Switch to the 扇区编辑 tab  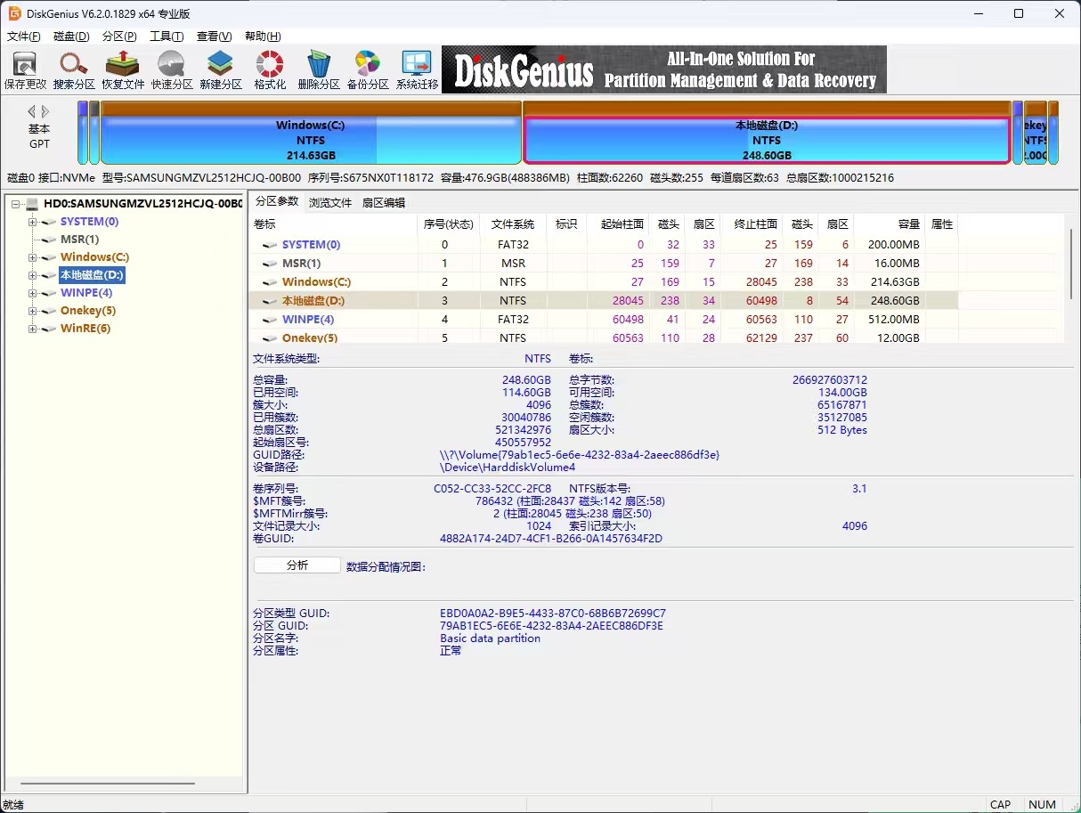[x=384, y=203]
